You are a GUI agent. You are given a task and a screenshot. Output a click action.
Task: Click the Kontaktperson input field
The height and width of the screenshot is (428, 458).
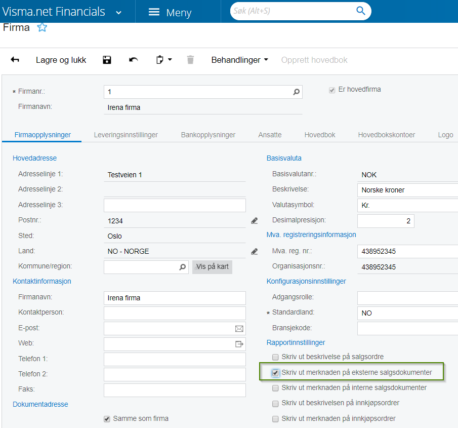coord(175,313)
